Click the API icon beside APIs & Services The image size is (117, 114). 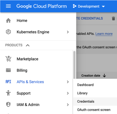pos(8,82)
